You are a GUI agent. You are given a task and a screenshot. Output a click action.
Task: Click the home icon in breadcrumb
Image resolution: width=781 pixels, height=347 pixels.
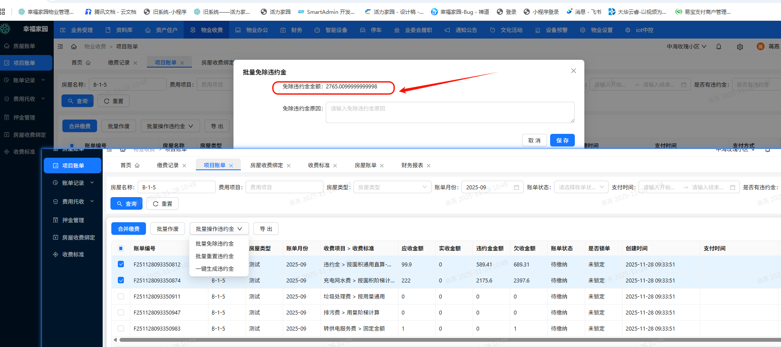(74, 46)
